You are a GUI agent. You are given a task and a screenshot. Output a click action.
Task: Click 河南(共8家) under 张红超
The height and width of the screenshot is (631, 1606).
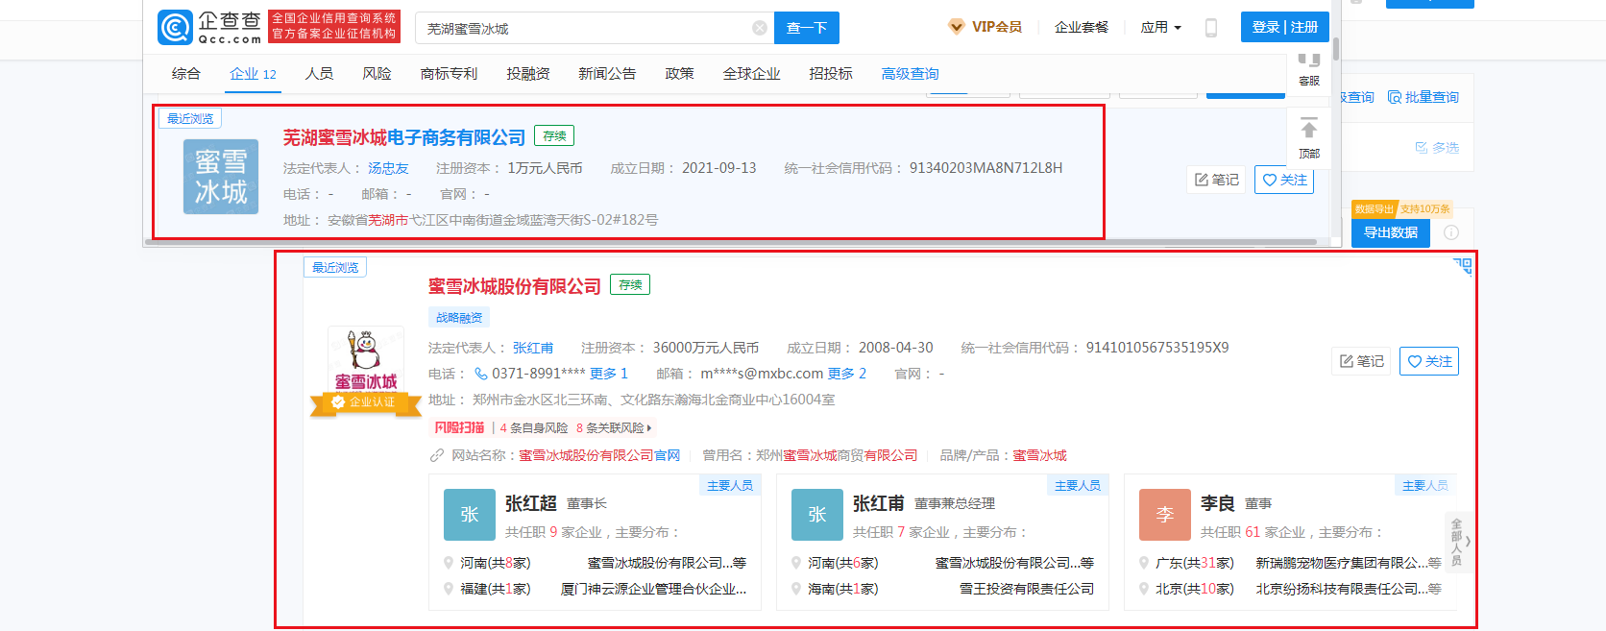(x=495, y=563)
